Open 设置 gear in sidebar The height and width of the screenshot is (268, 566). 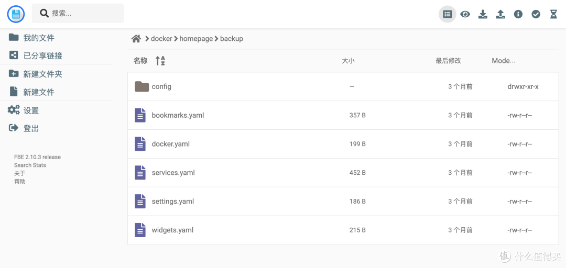(x=31, y=110)
